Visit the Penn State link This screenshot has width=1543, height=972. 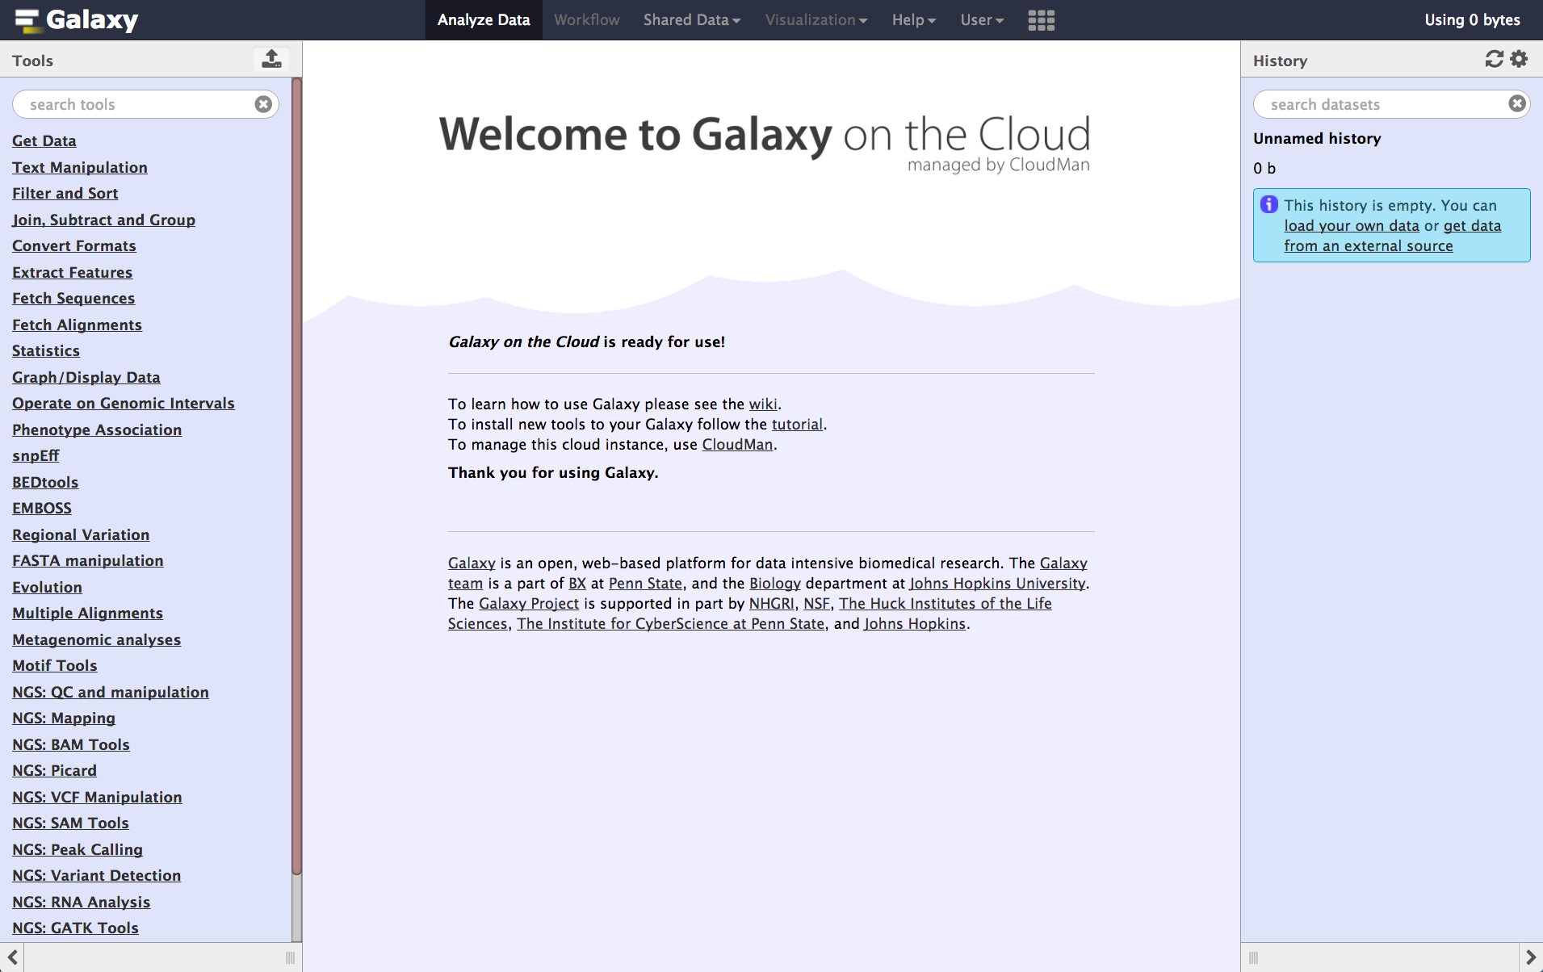pyautogui.click(x=645, y=583)
